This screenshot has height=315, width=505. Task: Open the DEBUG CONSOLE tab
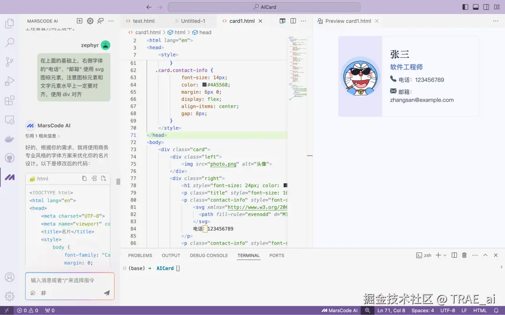click(209, 256)
